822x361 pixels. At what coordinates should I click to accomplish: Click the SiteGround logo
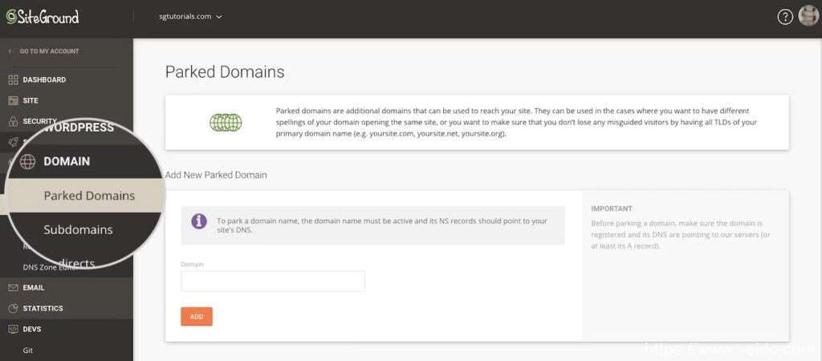[43, 17]
